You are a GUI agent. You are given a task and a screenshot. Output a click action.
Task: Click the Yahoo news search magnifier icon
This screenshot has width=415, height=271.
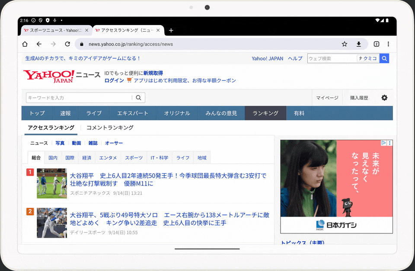(x=138, y=98)
